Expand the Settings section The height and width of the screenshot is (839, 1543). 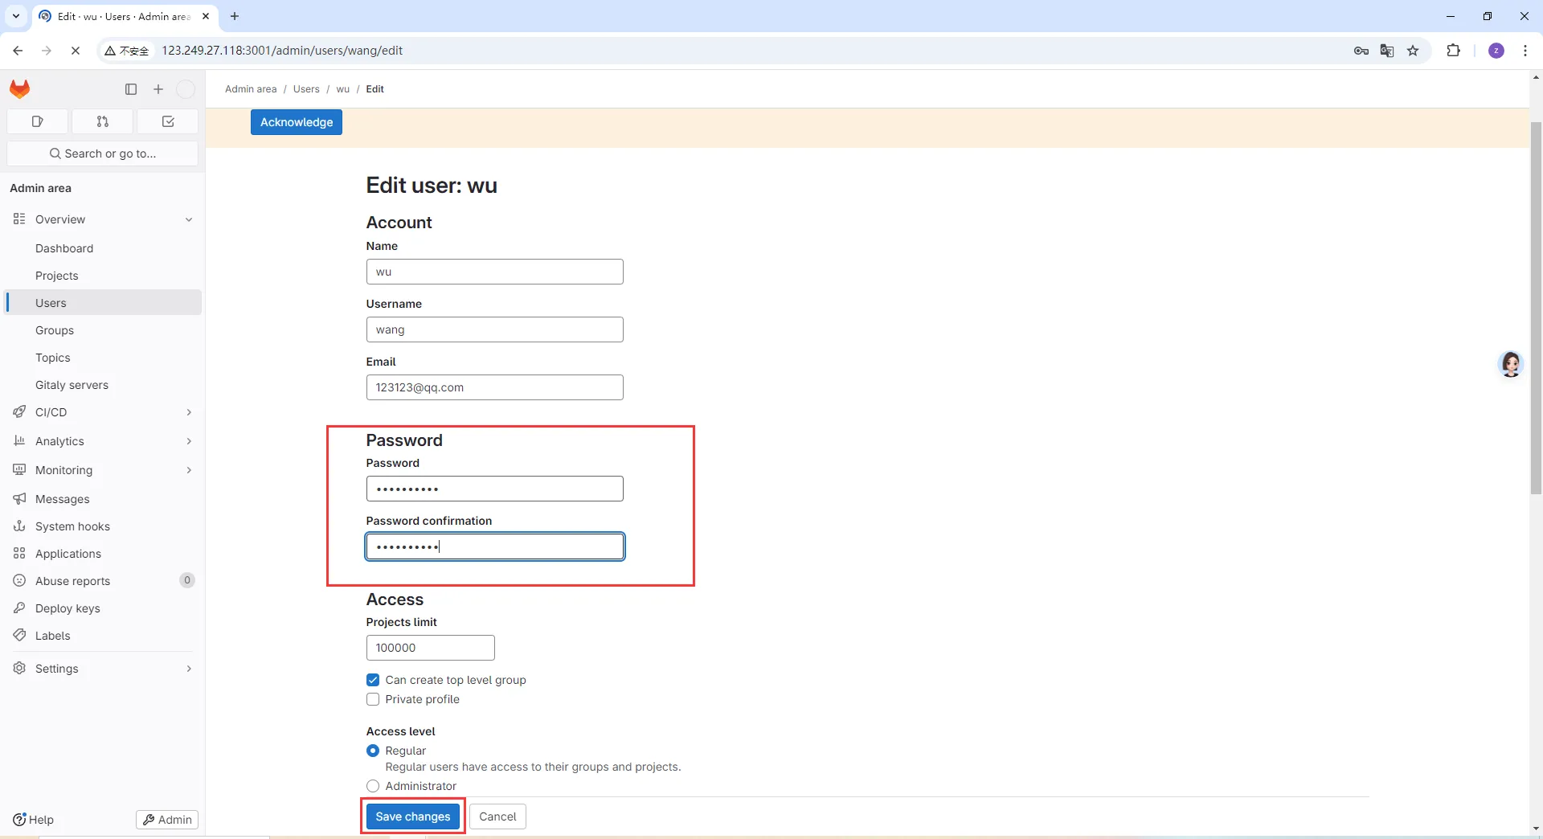pos(102,669)
